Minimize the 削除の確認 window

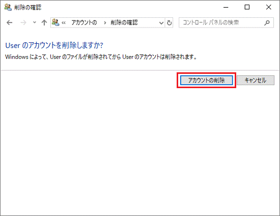(226, 7)
